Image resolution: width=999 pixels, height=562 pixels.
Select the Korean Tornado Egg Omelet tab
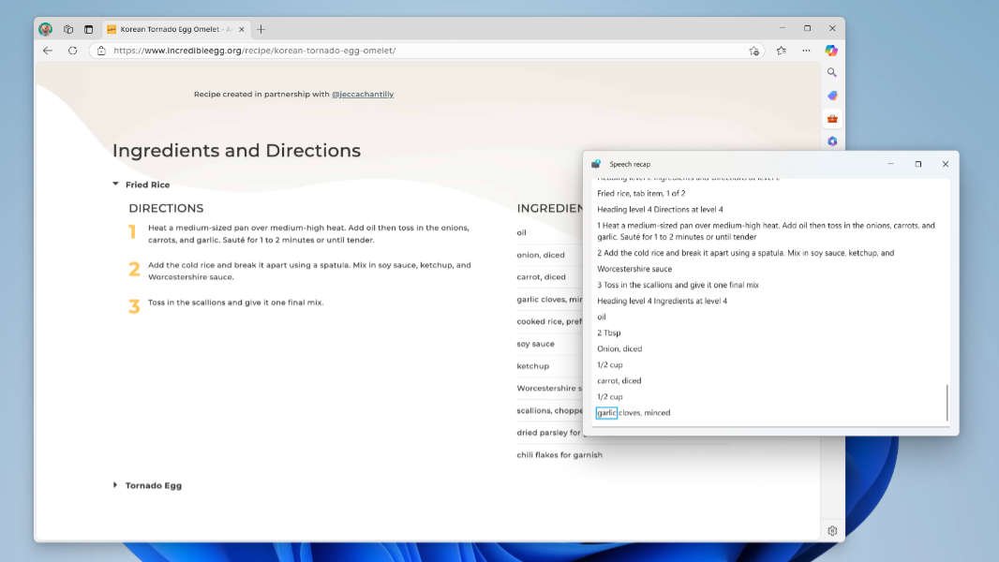coord(169,29)
